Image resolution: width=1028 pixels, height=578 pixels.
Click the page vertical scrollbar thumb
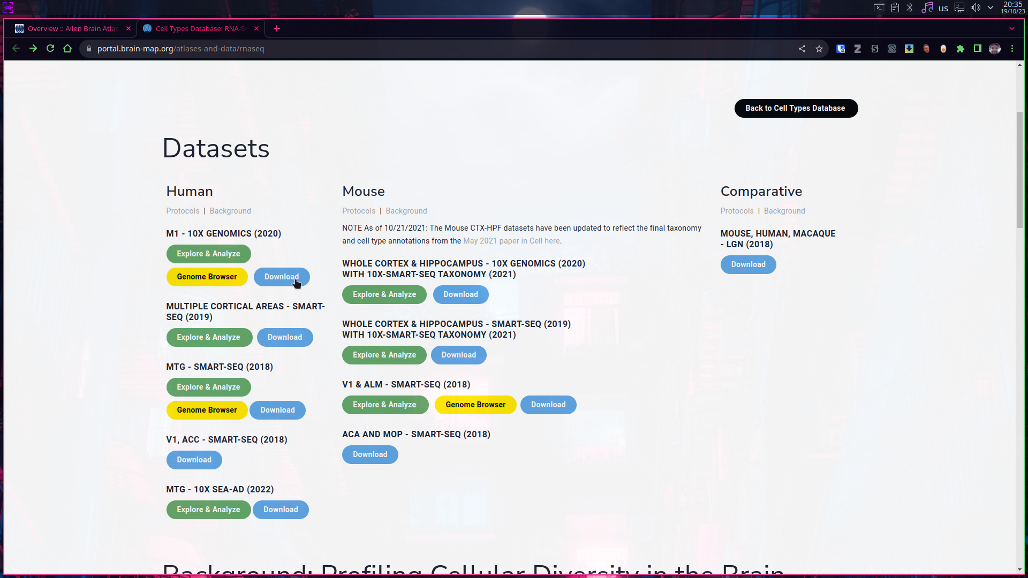click(x=1019, y=169)
